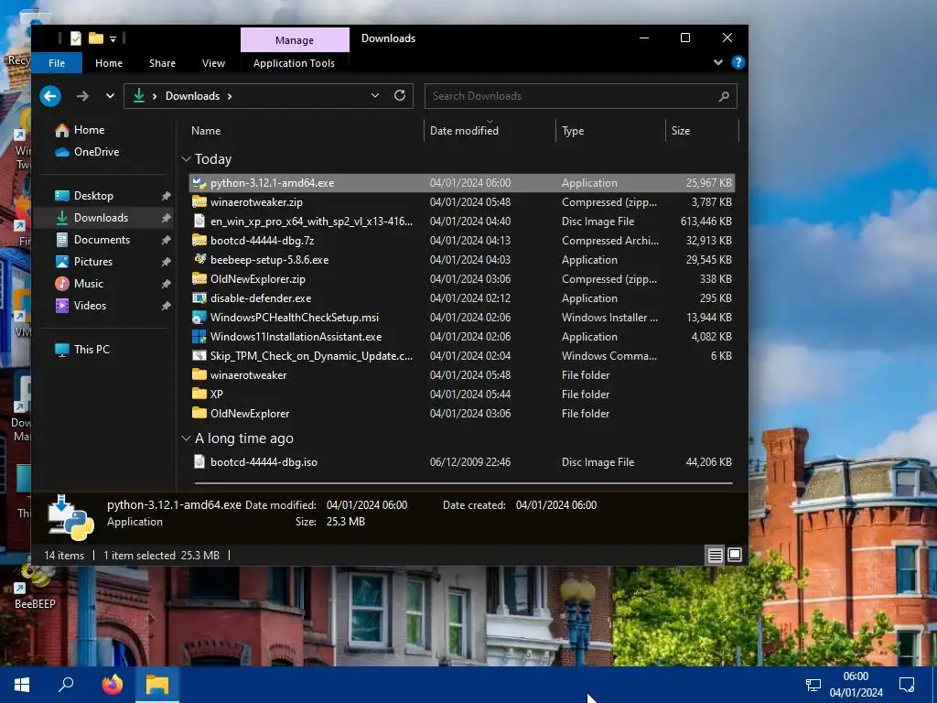Go back with the blue Back arrow
Screen dimensions: 937x703
point(50,95)
